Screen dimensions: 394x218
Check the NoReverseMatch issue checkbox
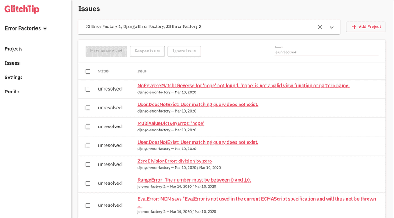point(88,89)
